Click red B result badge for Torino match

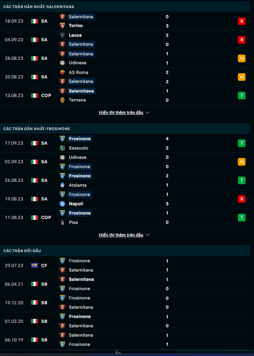[241, 21]
